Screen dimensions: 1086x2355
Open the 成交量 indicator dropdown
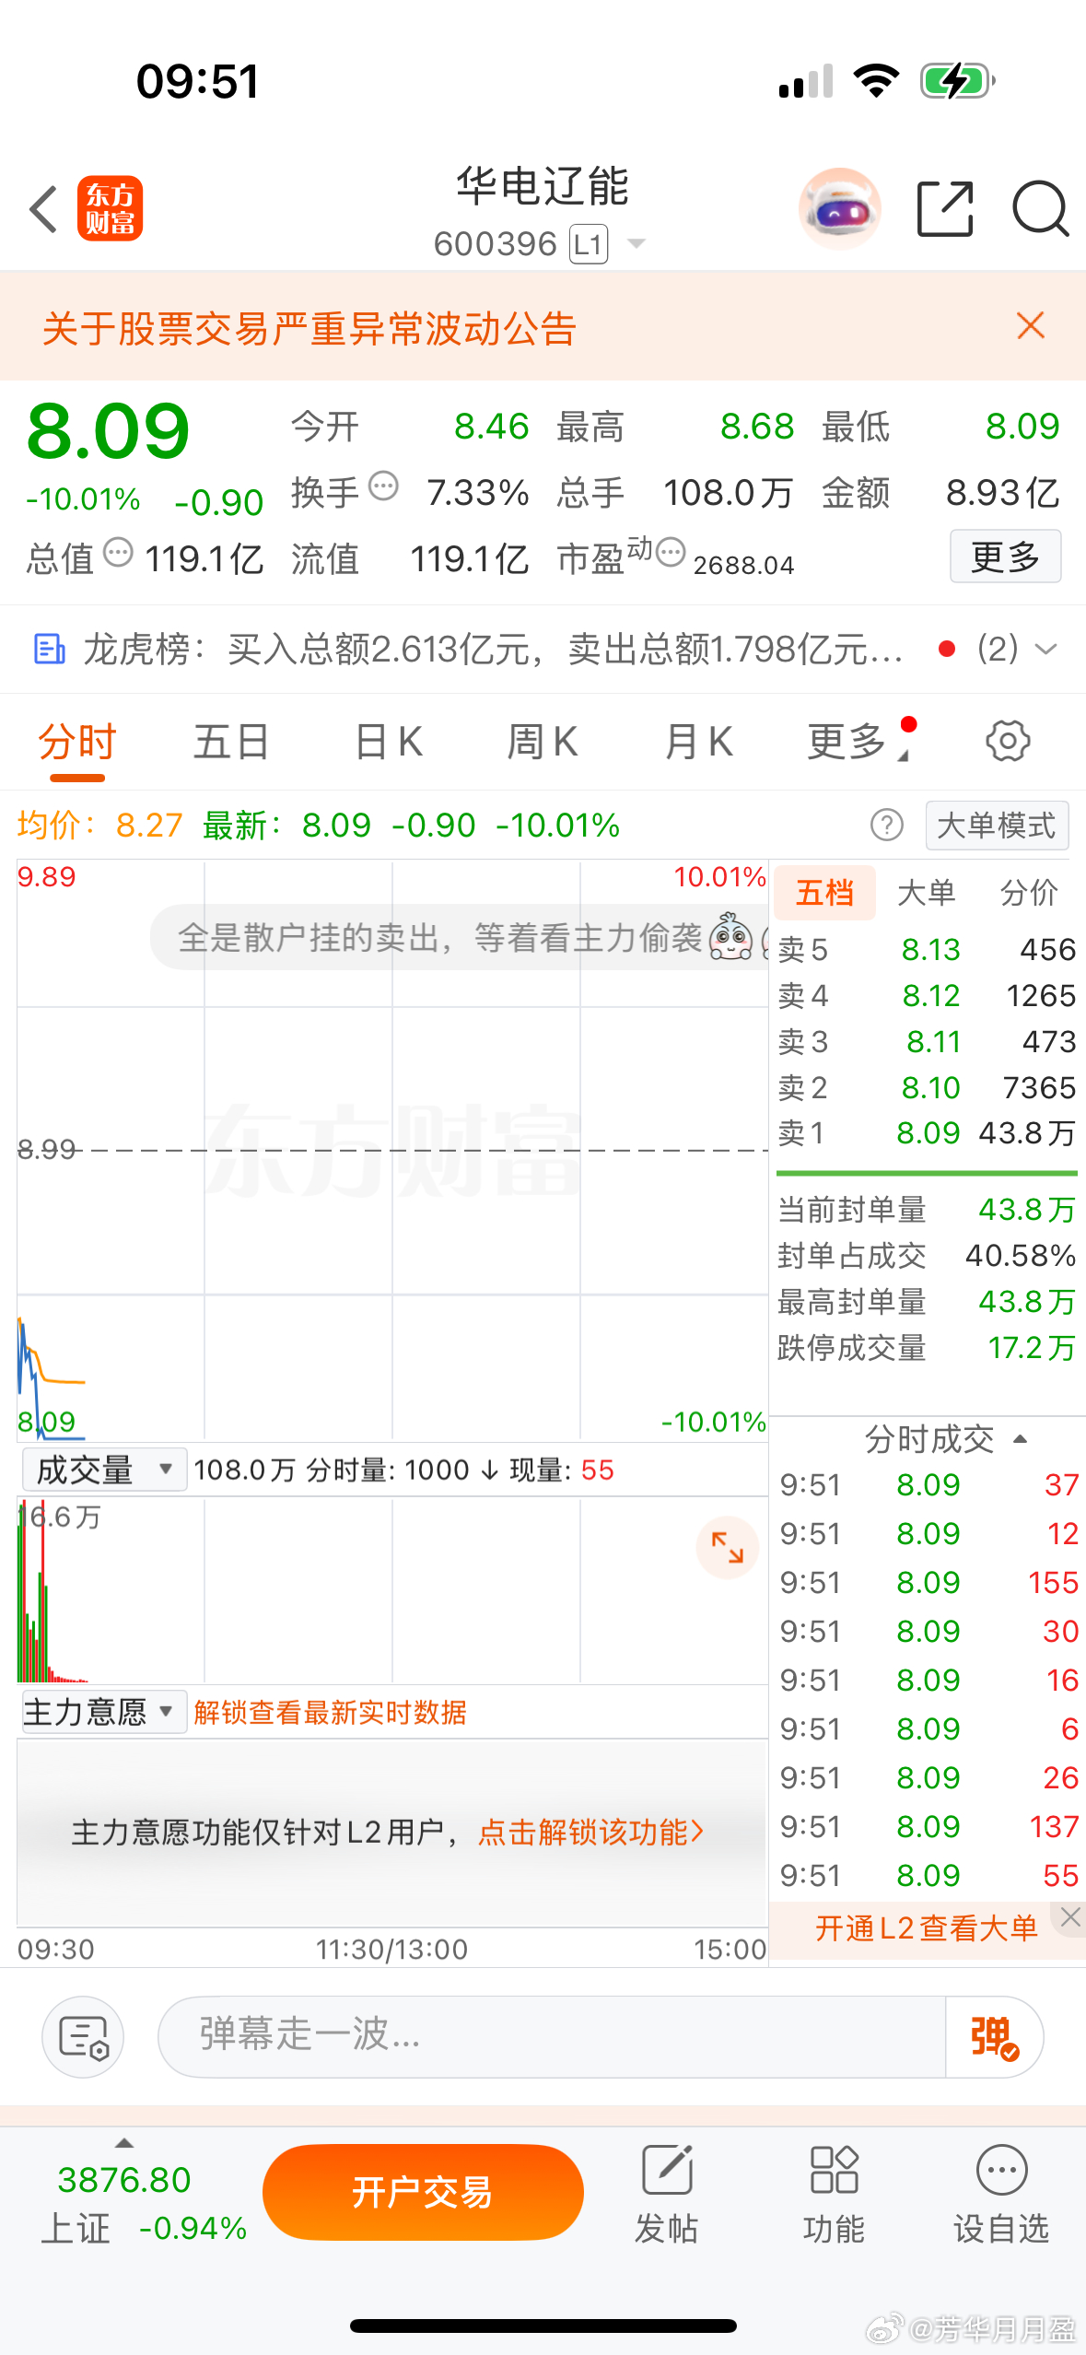[x=104, y=1470]
